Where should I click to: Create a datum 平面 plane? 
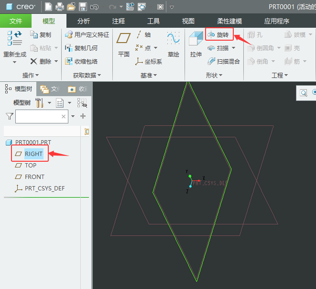tap(123, 45)
